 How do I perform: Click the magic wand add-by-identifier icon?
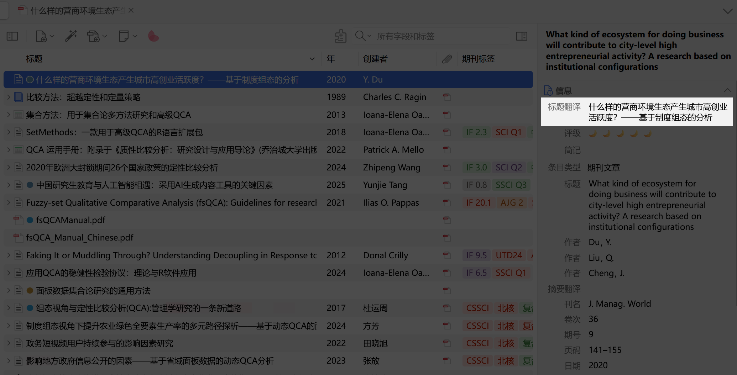click(x=71, y=36)
